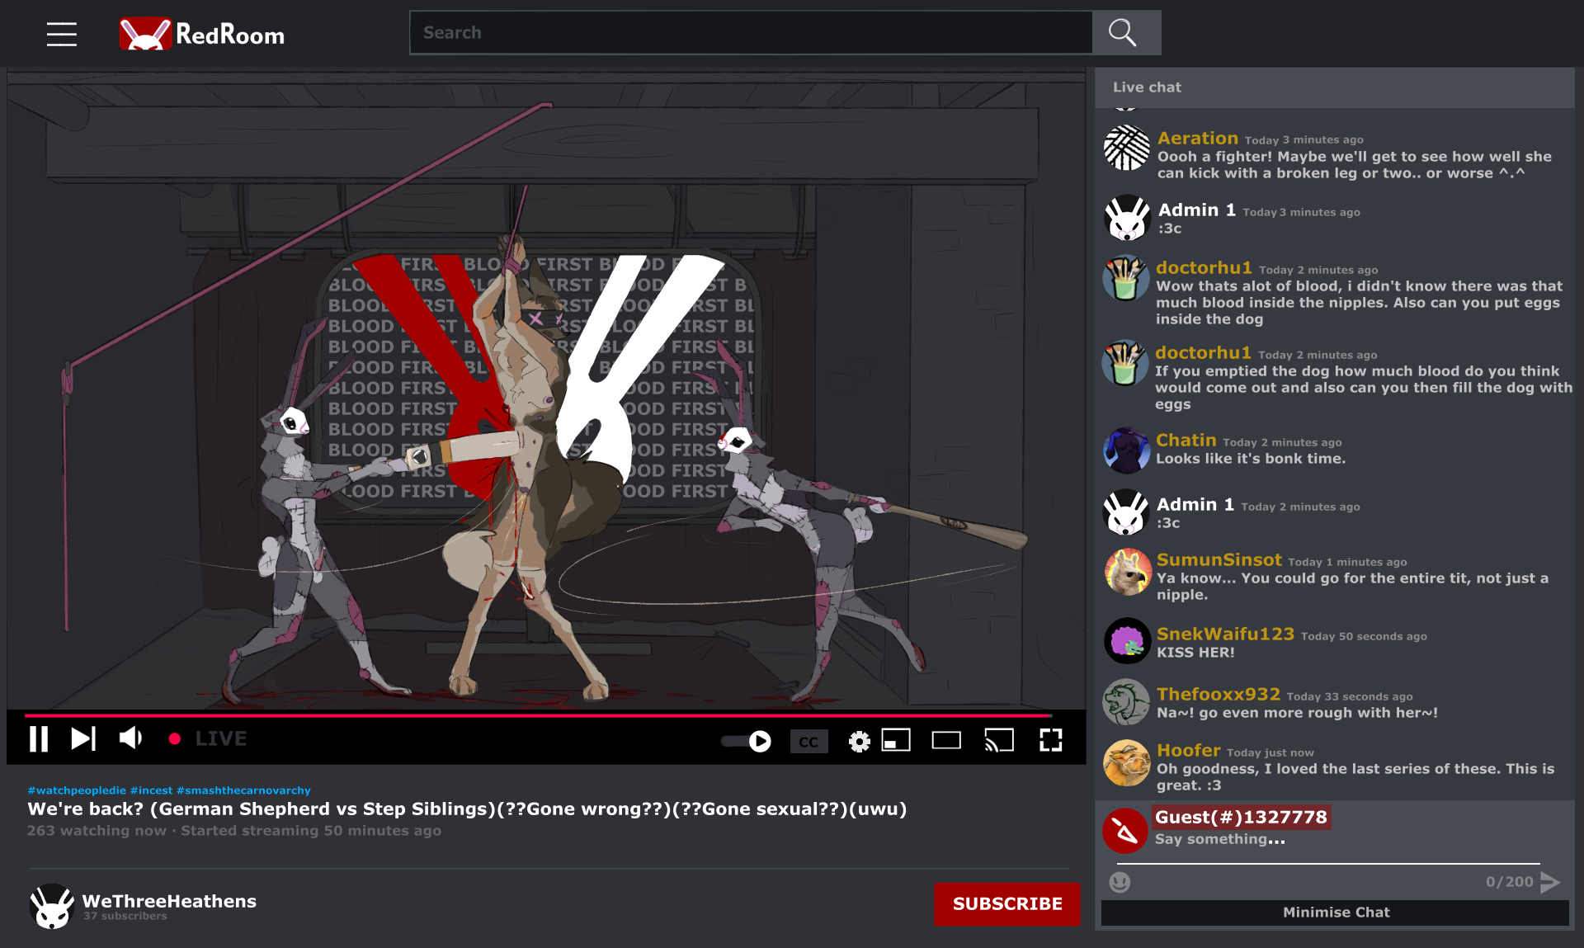
Task: Toggle the autoplay switch
Action: point(747,742)
